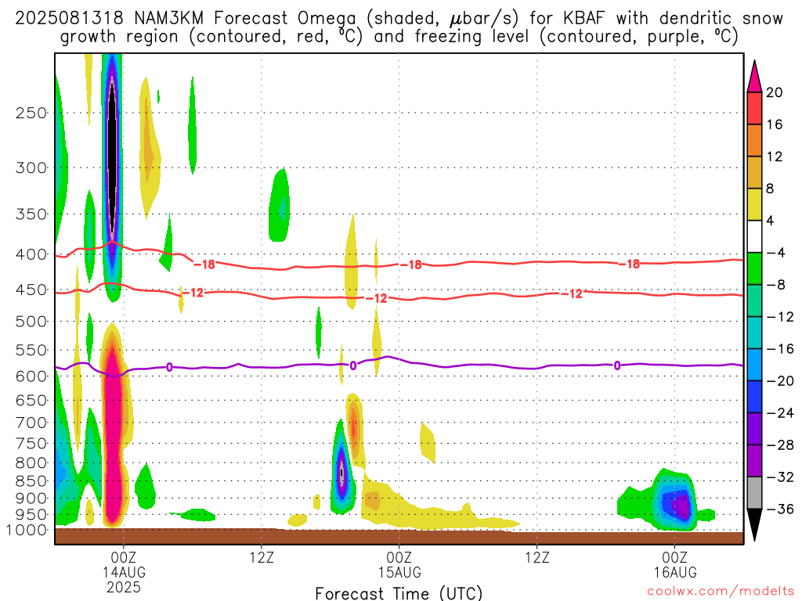Click the colorbar value label 16
The height and width of the screenshot is (601, 802).
(x=775, y=124)
